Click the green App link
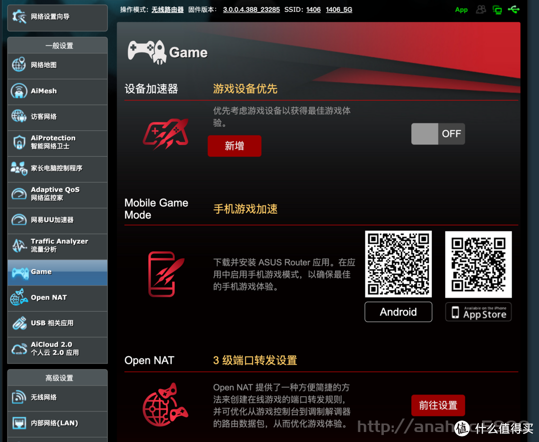 tap(461, 9)
